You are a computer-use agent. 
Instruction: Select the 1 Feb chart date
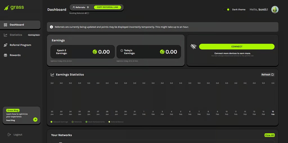point(144,113)
